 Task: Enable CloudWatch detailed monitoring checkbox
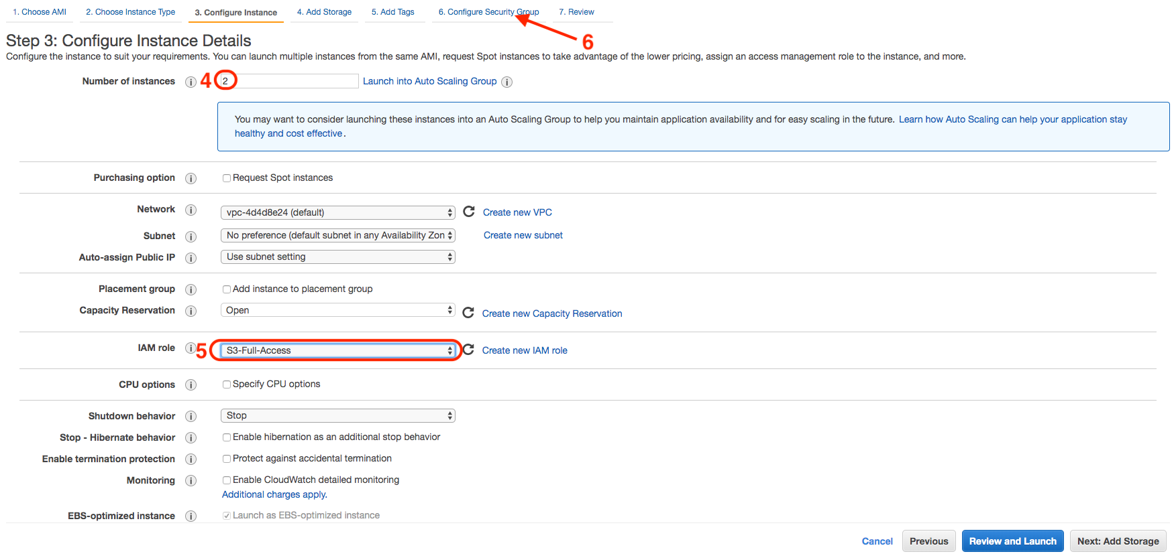[227, 480]
